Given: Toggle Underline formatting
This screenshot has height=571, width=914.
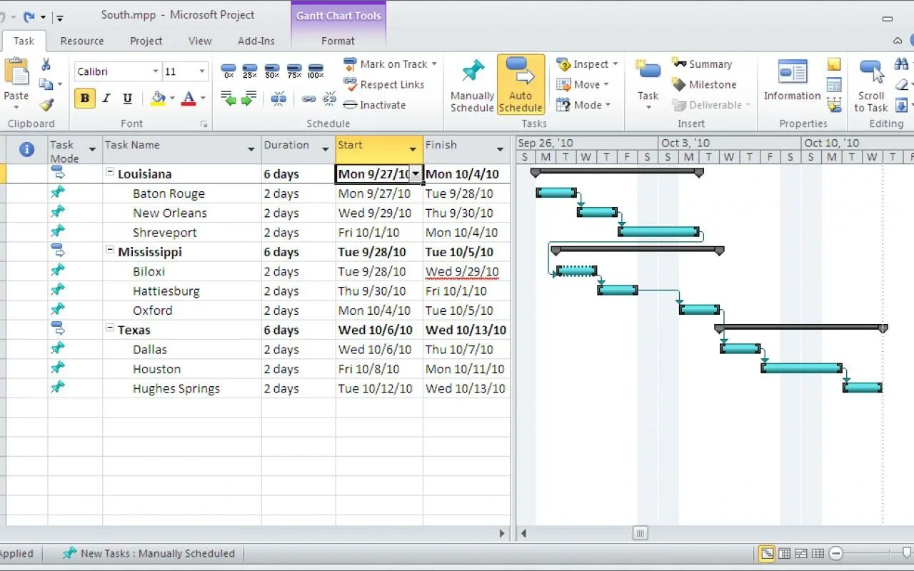Looking at the screenshot, I should click(127, 98).
